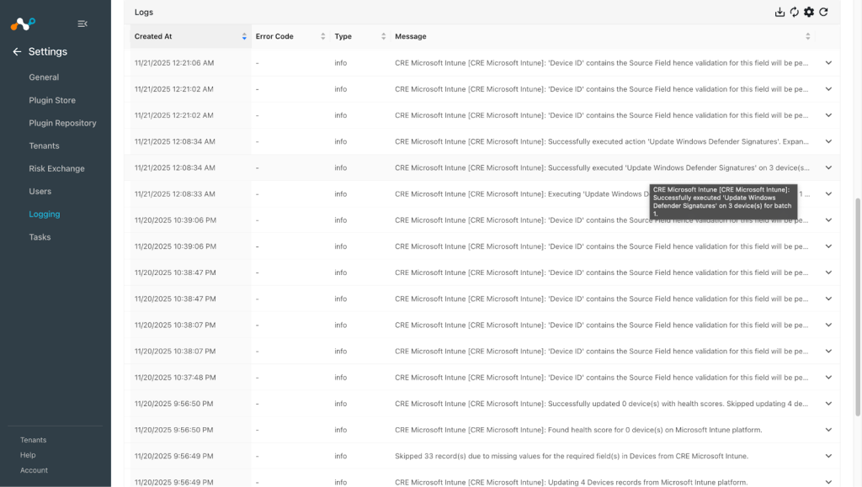
Task: Open Account link
Action: [x=34, y=470]
